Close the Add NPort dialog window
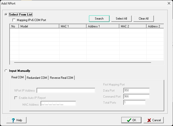Image resolution: width=173 pixels, height=126 pixels. coord(169,3)
